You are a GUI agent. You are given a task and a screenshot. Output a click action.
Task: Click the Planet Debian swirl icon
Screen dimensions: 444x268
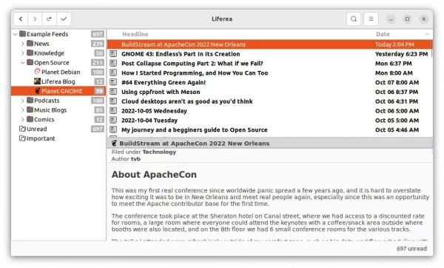(x=38, y=72)
